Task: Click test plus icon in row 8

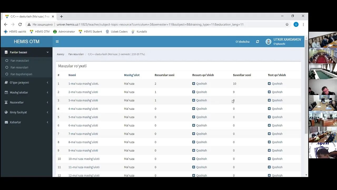Action: click(269, 142)
